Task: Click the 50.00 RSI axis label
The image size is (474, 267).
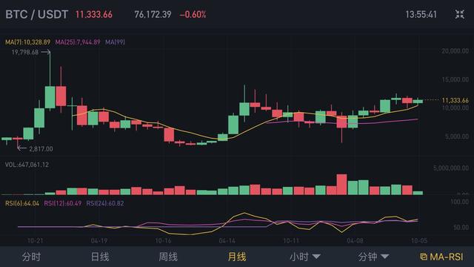Action: tap(461, 227)
